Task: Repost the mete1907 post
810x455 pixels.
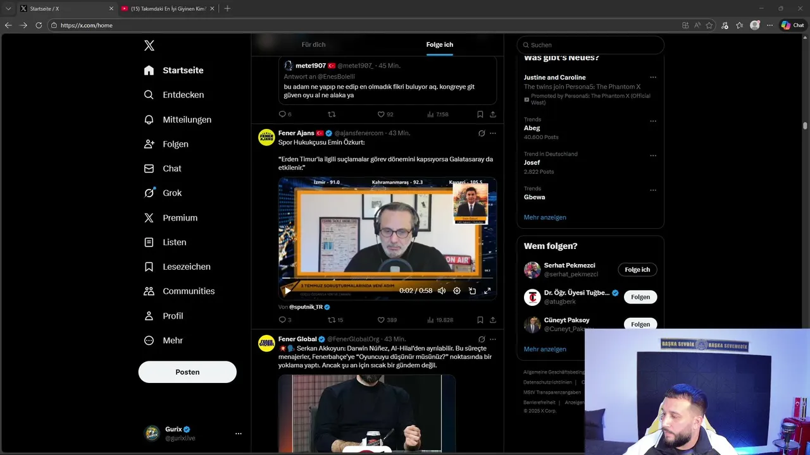Action: click(x=332, y=114)
